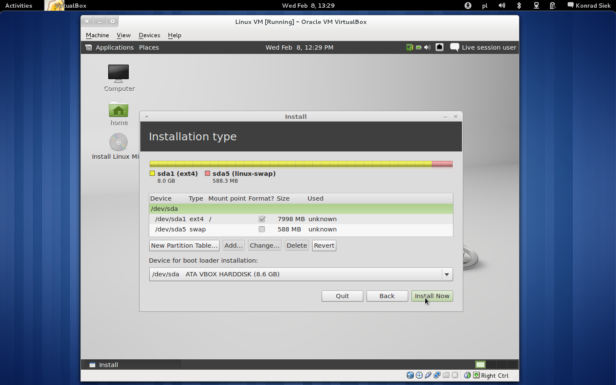Toggle the format checkbox for /dev/sda1

(262, 219)
